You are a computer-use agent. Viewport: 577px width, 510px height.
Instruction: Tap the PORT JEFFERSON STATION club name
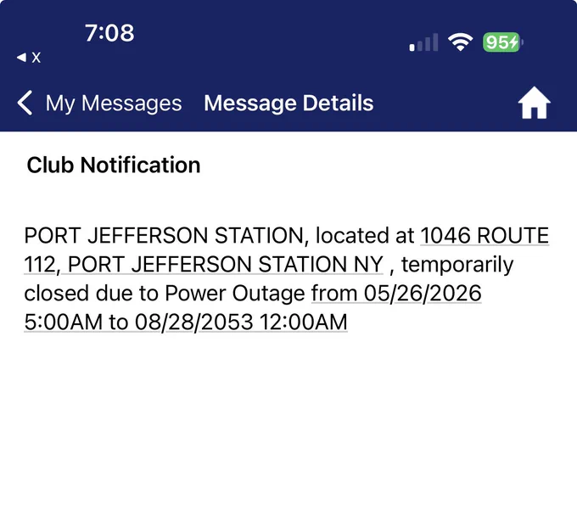point(164,236)
